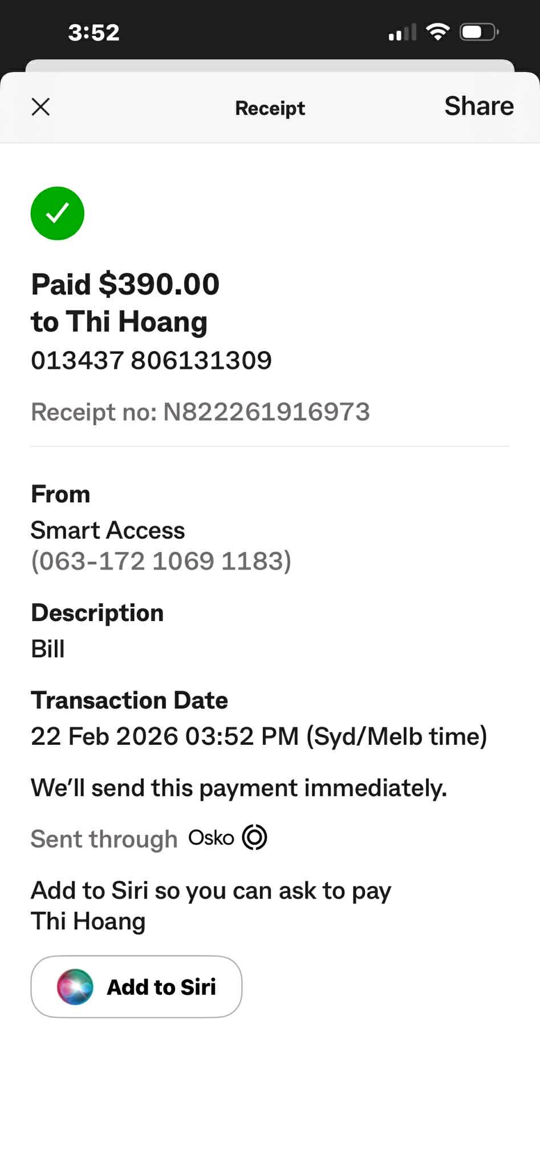Tap the Smart Access account name
The image size is (540, 1169).
click(108, 530)
